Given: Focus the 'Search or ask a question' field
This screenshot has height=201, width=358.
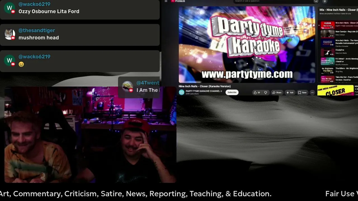Looking at the screenshot, I should 274,1.
